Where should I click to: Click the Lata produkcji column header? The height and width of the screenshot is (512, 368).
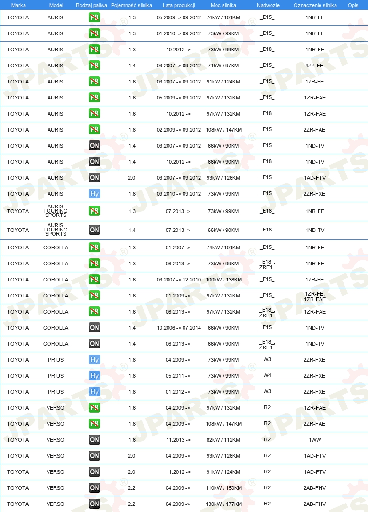point(179,5)
